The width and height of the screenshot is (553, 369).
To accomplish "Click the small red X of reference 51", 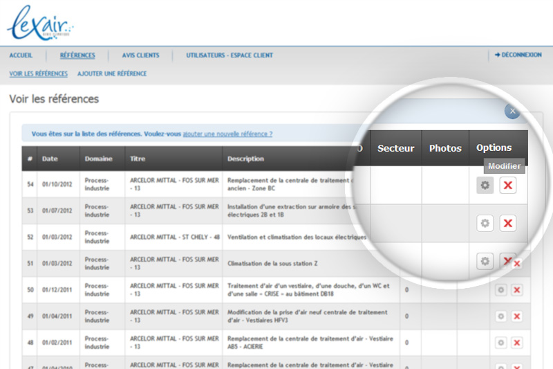I will 517,263.
